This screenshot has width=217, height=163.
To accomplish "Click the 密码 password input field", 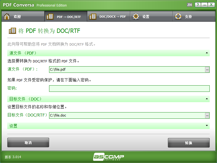I will pyautogui.click(x=129, y=89).
